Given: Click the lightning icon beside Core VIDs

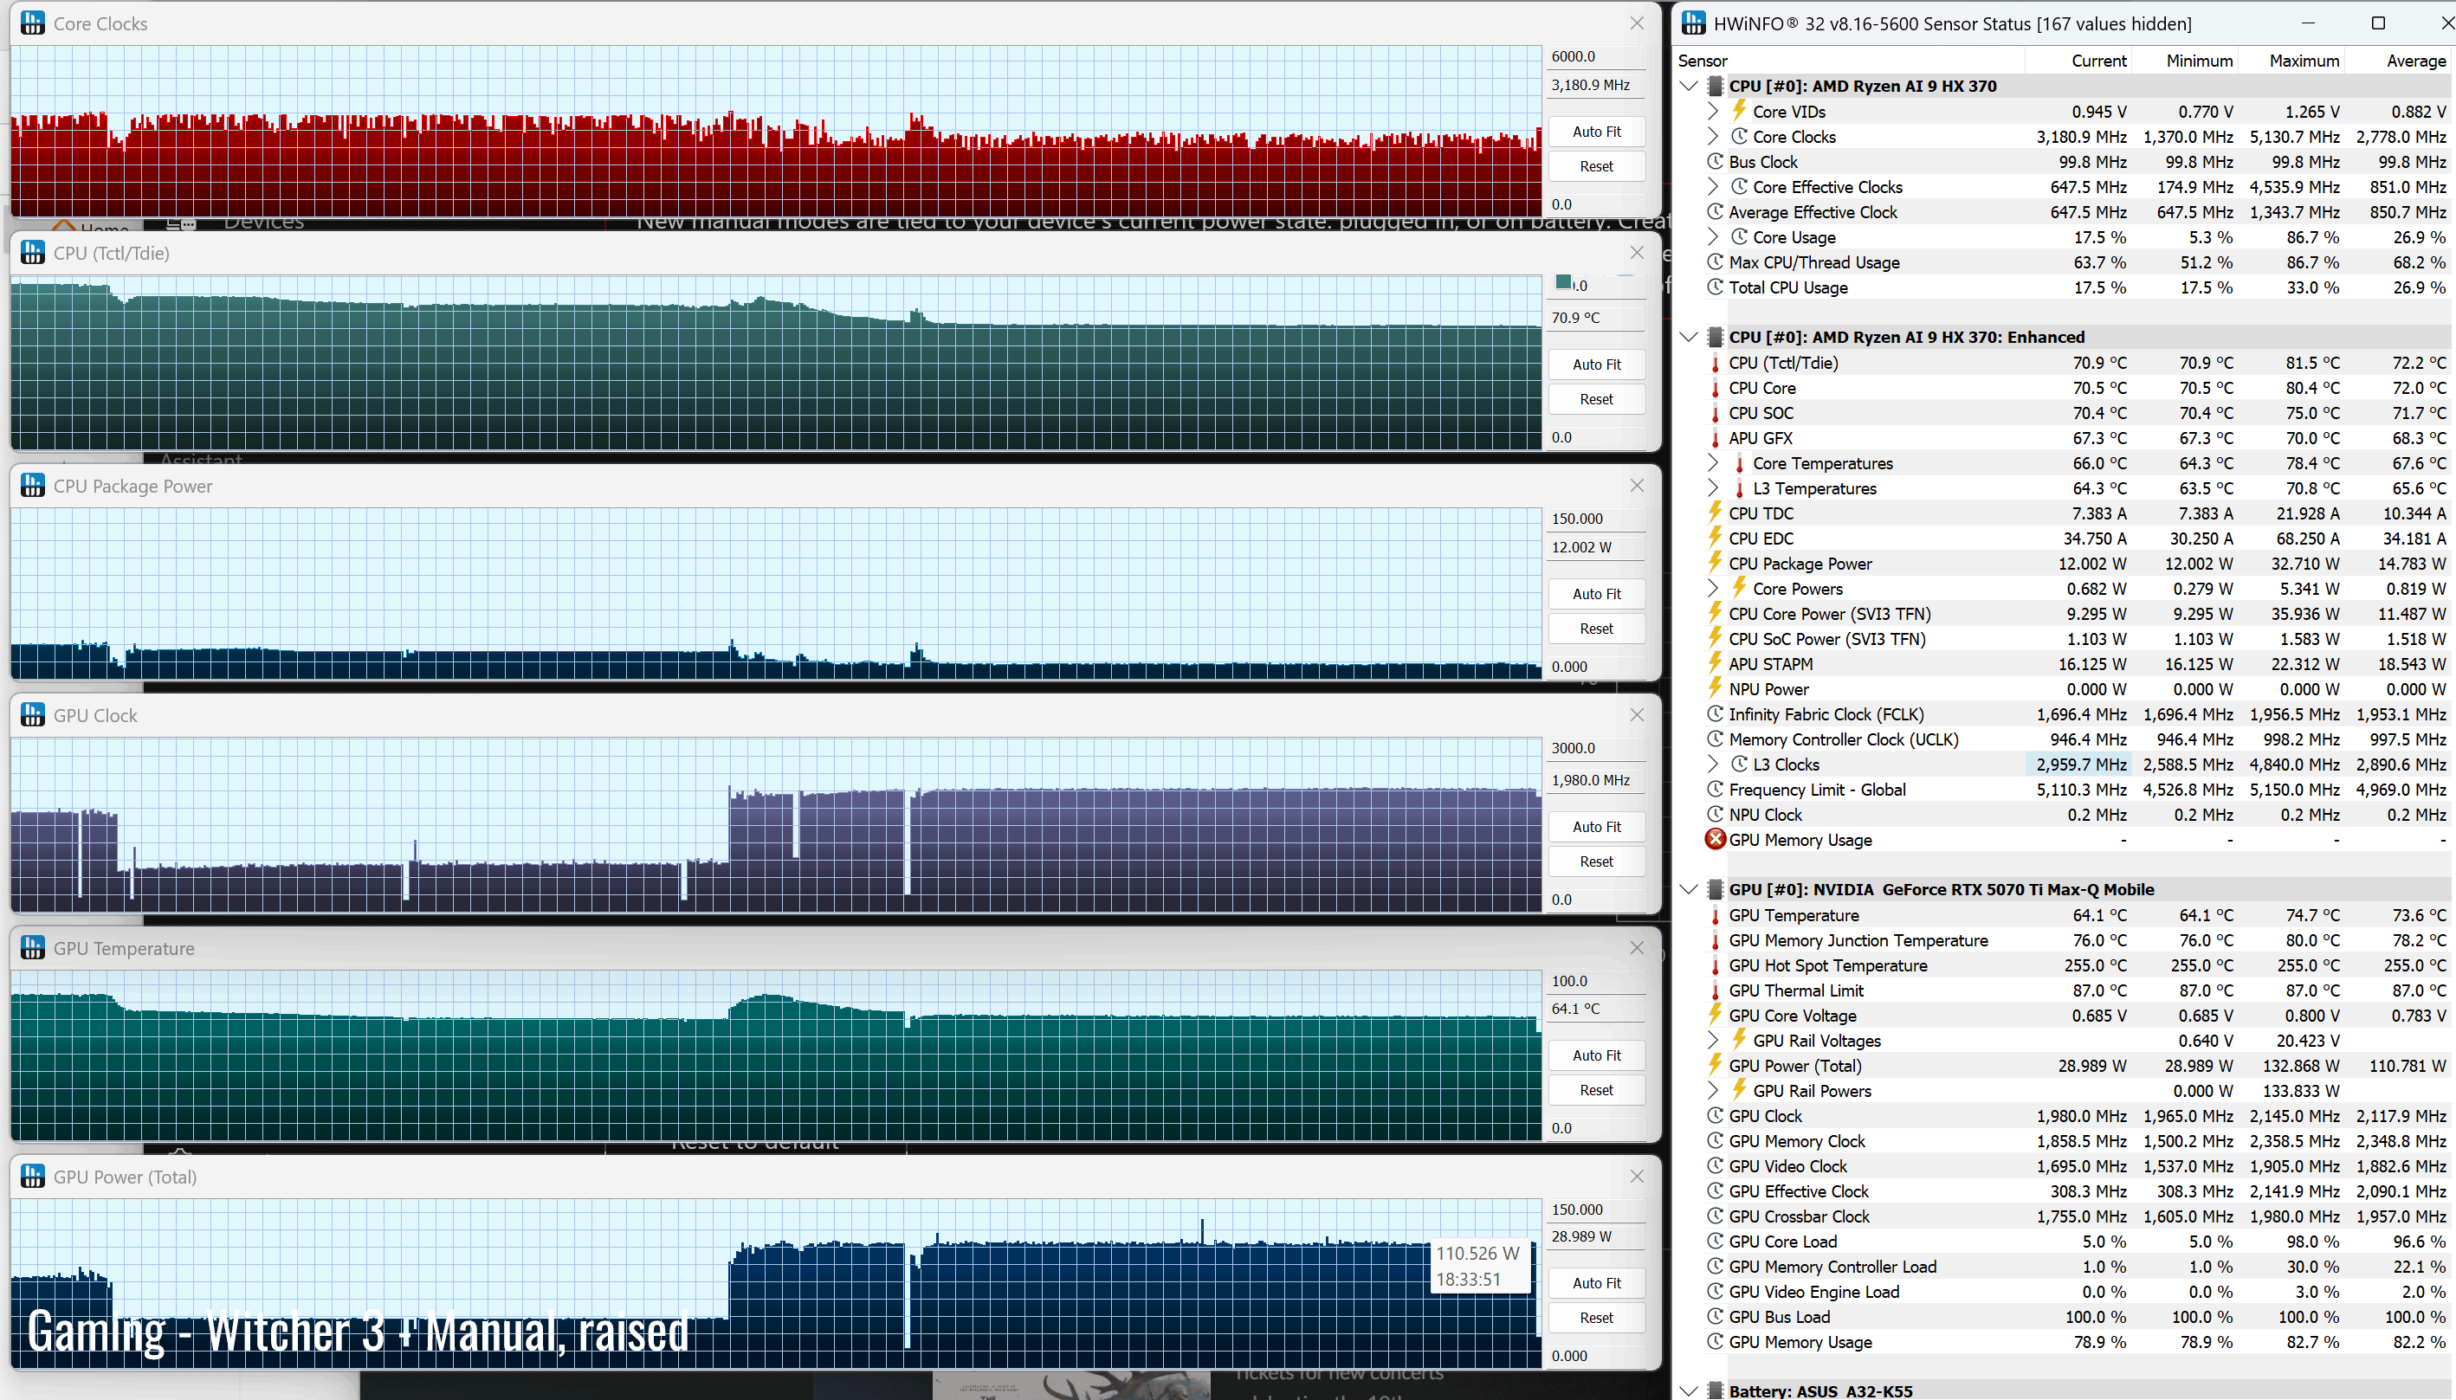Looking at the screenshot, I should tap(1739, 111).
